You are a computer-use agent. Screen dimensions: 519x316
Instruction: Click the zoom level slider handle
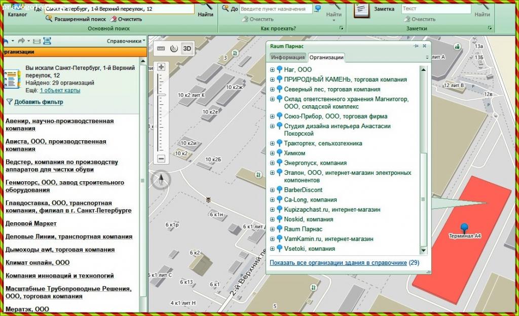click(161, 95)
